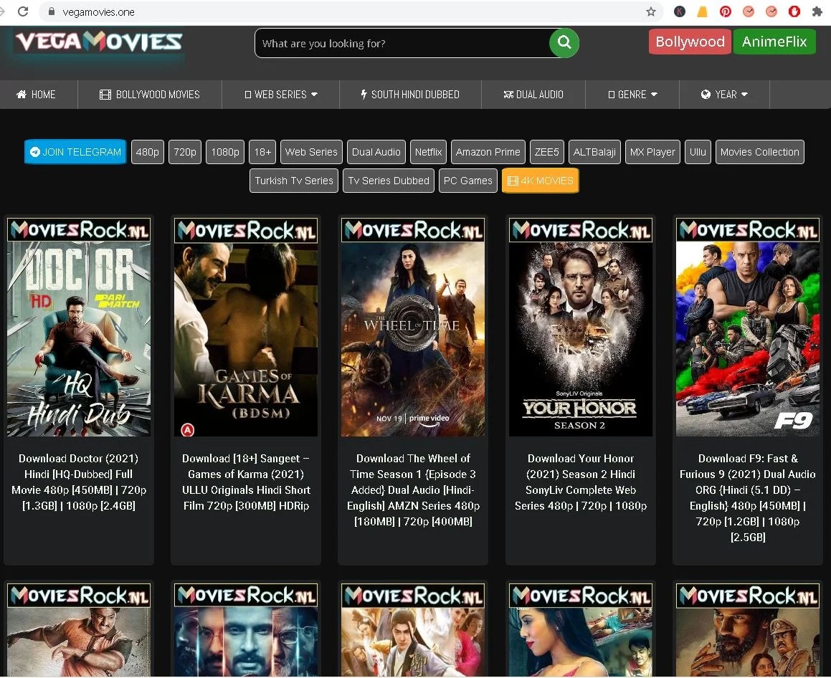The image size is (831, 678).
Task: Open the Dual Audio menu item
Action: tap(533, 95)
